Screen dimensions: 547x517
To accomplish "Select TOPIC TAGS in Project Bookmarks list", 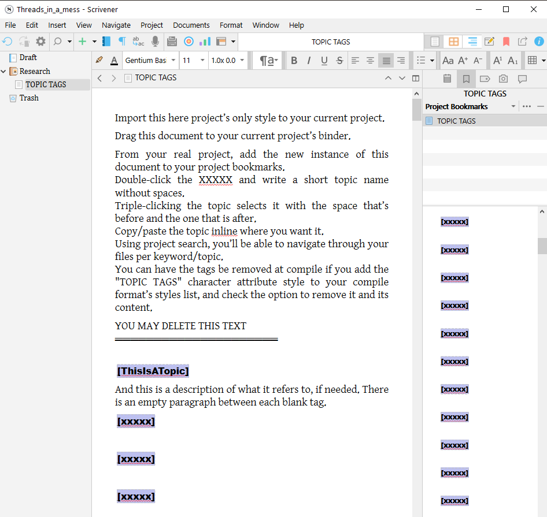I will [456, 121].
